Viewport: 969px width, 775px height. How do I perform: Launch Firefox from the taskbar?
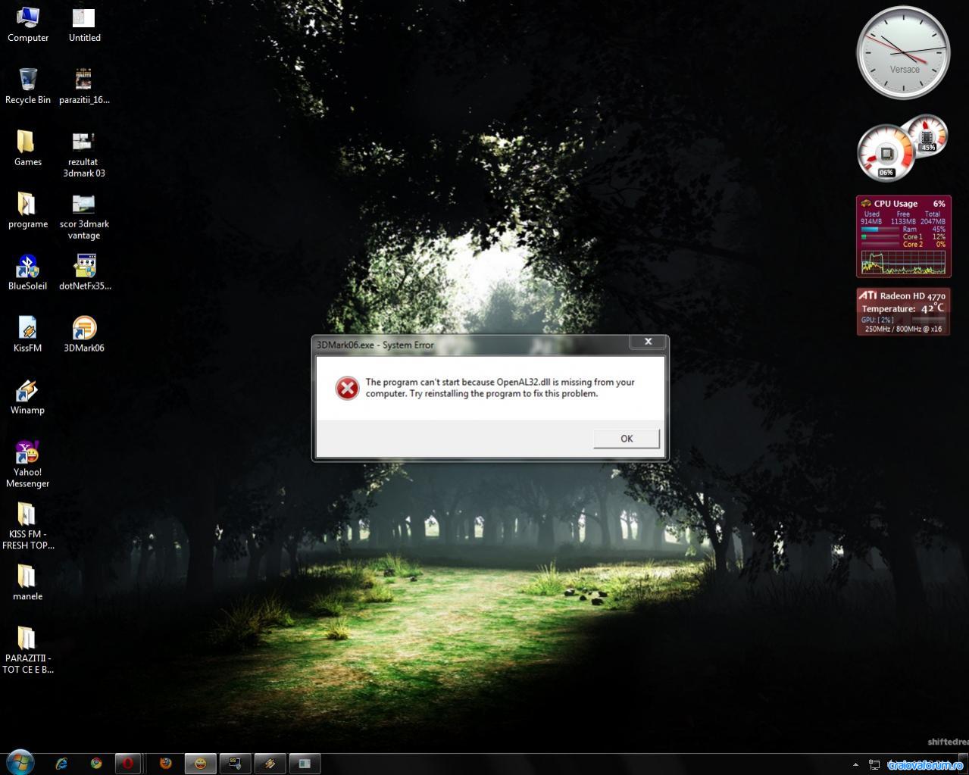tap(165, 764)
